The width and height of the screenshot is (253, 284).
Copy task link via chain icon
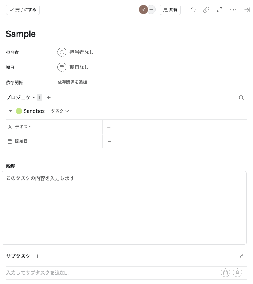click(206, 10)
